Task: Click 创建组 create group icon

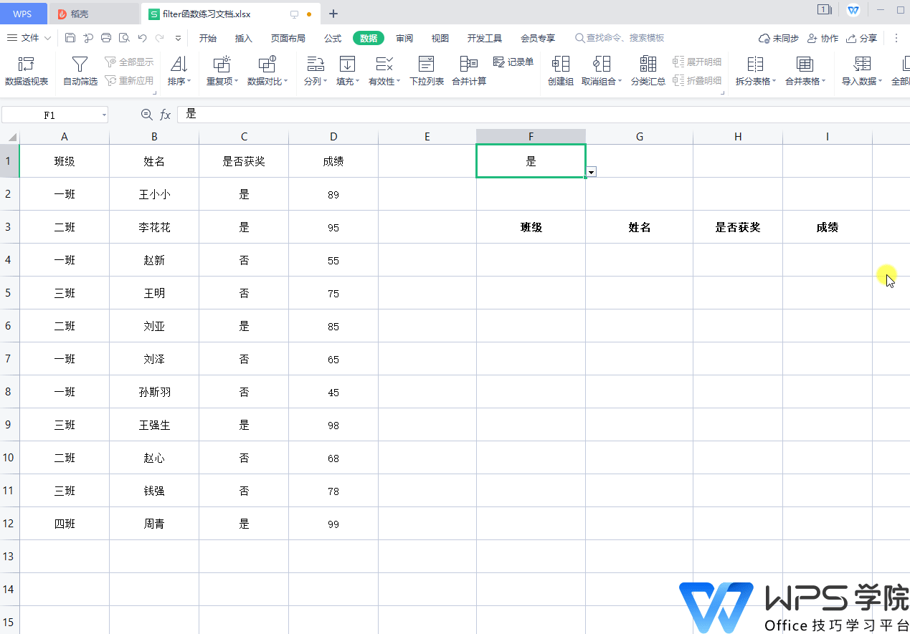Action: click(x=561, y=64)
